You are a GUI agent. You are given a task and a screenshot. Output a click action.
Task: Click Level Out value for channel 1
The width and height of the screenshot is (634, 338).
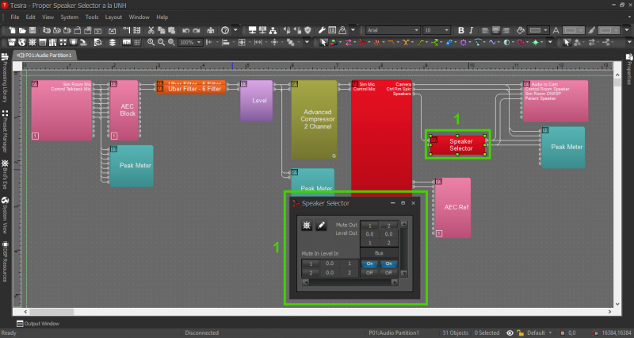(369, 234)
